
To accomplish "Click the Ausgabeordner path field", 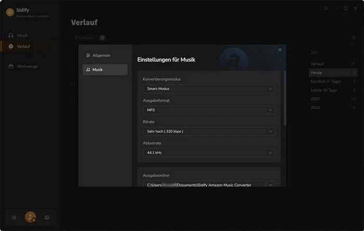I will pyautogui.click(x=204, y=184).
